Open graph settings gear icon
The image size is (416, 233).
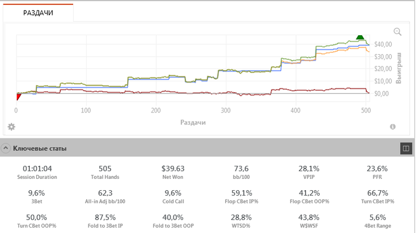(11, 127)
